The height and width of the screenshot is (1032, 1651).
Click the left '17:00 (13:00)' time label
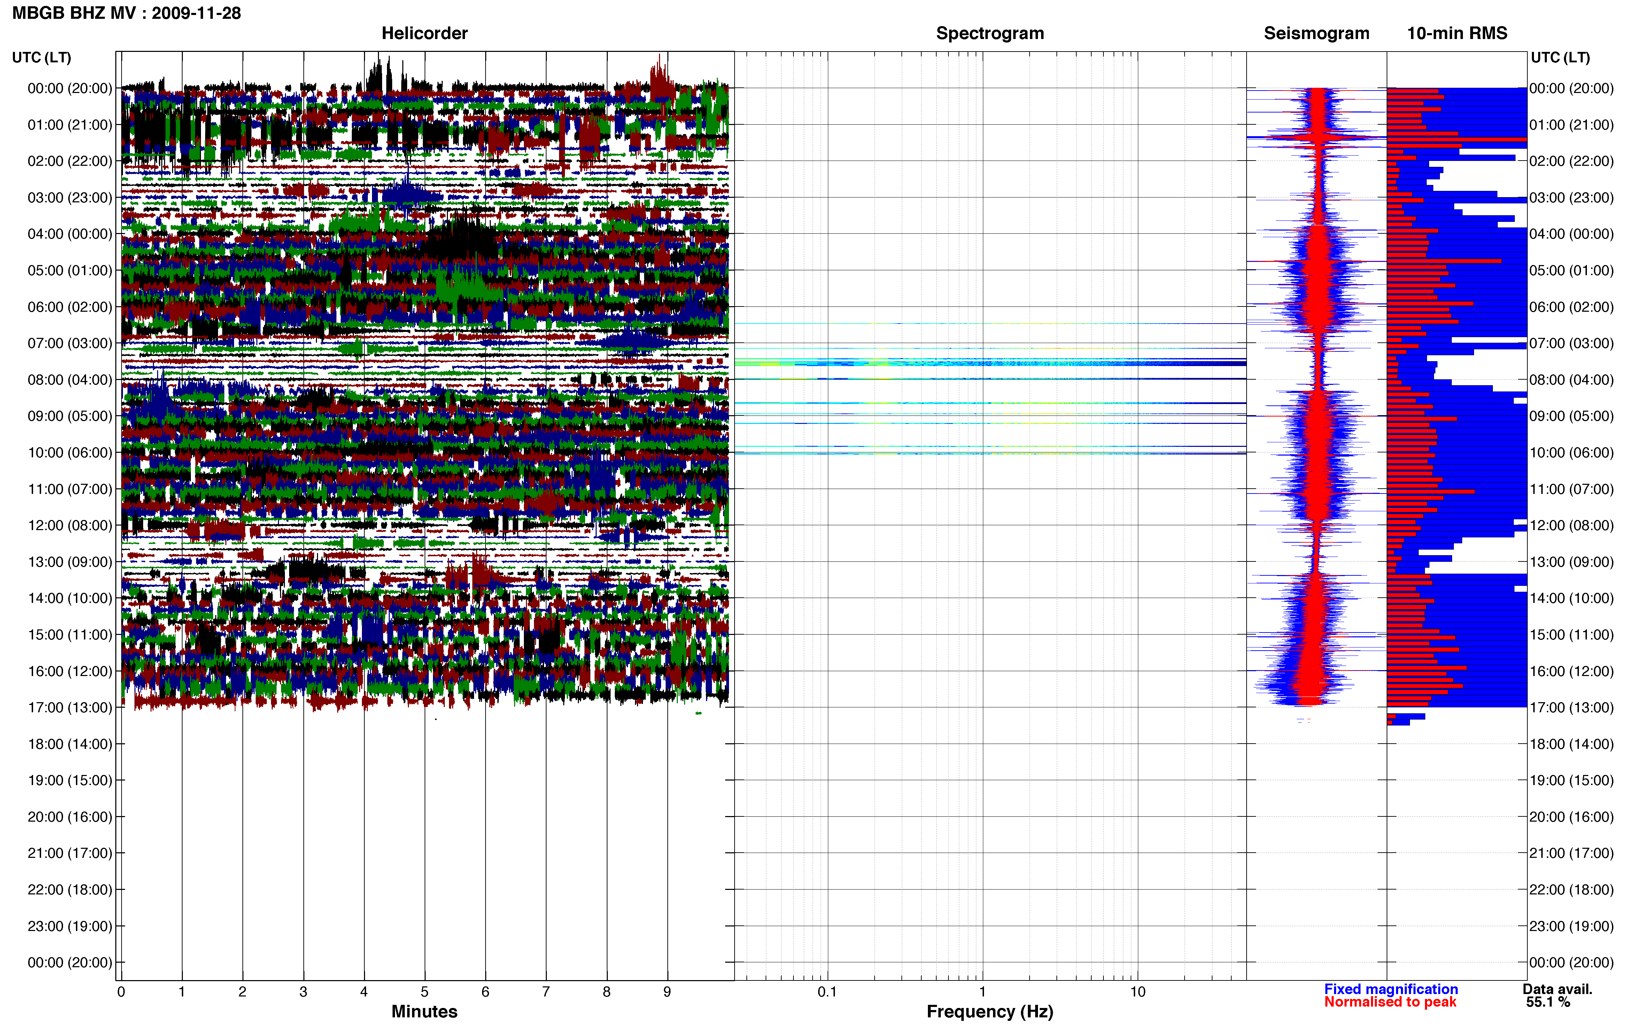[70, 708]
